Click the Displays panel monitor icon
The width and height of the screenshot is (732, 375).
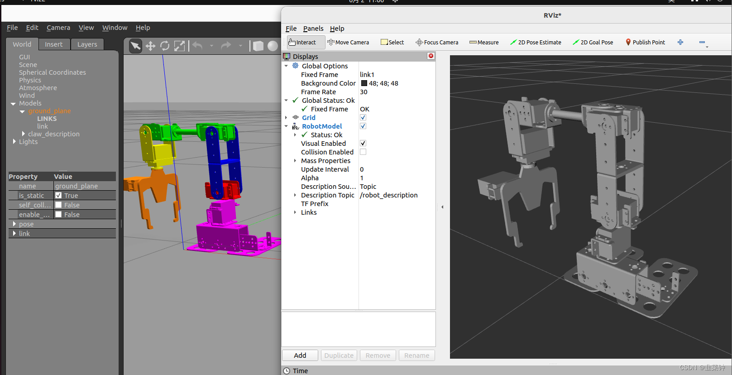tap(287, 56)
